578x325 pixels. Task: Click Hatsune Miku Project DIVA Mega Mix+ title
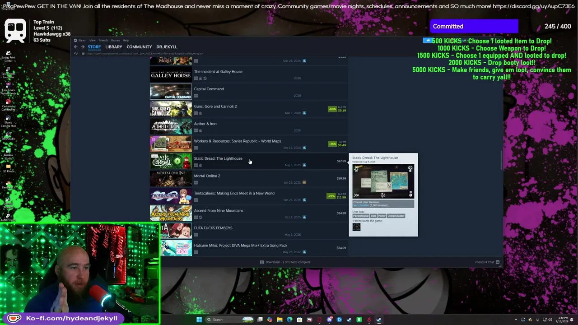(x=240, y=246)
